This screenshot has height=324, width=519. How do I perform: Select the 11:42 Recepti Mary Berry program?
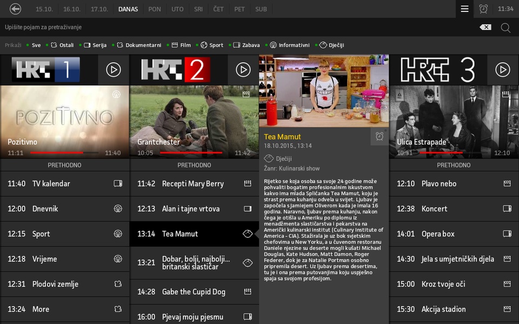pyautogui.click(x=194, y=184)
